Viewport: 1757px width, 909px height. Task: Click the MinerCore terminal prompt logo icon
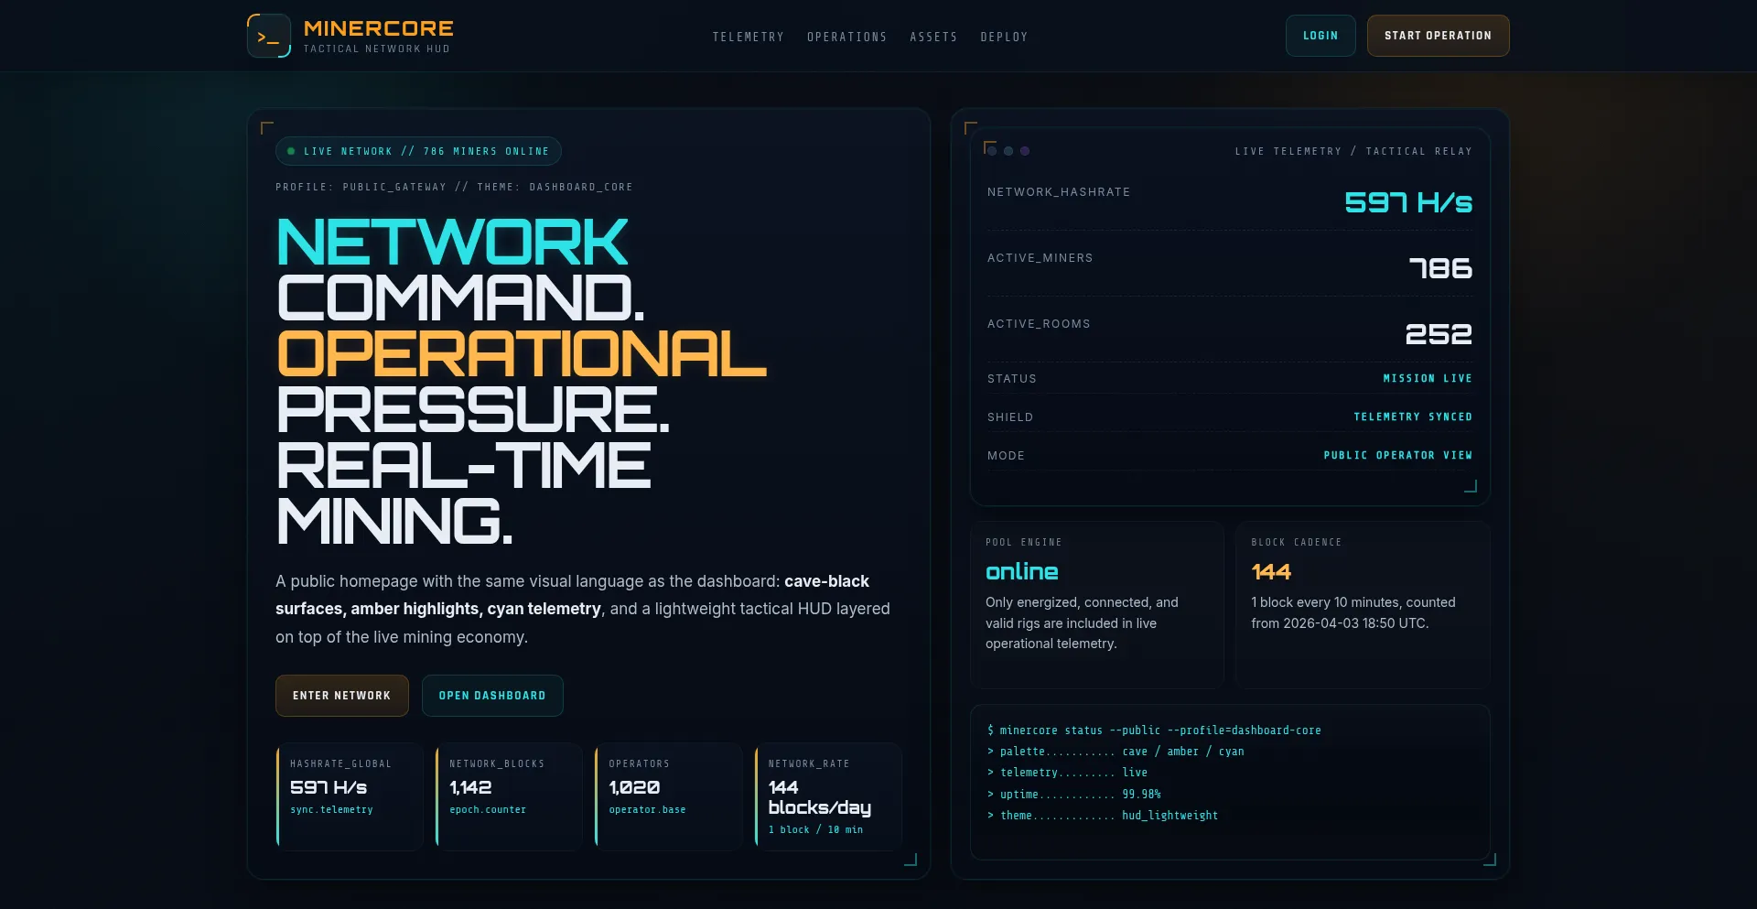[x=269, y=36]
